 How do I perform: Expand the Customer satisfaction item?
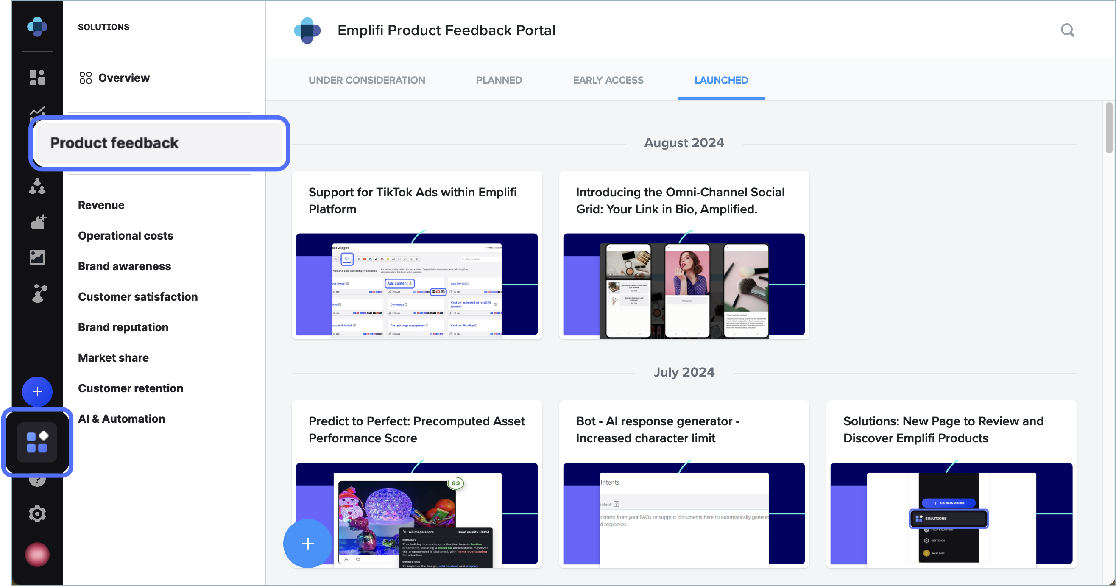tap(138, 296)
